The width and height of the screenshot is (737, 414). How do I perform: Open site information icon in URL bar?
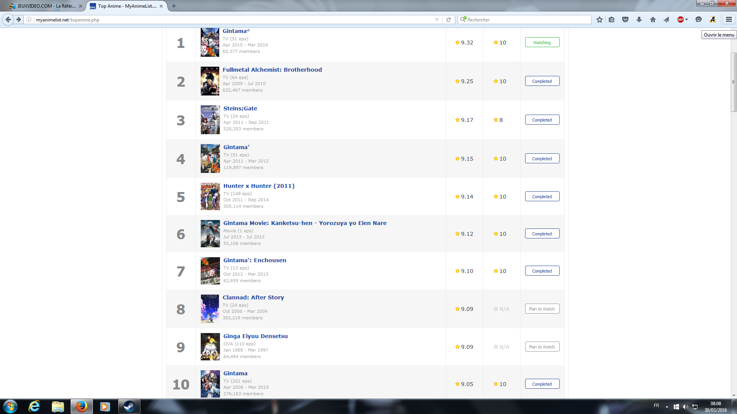pos(29,20)
